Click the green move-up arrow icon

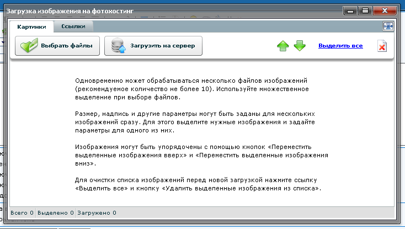pyautogui.click(x=283, y=46)
